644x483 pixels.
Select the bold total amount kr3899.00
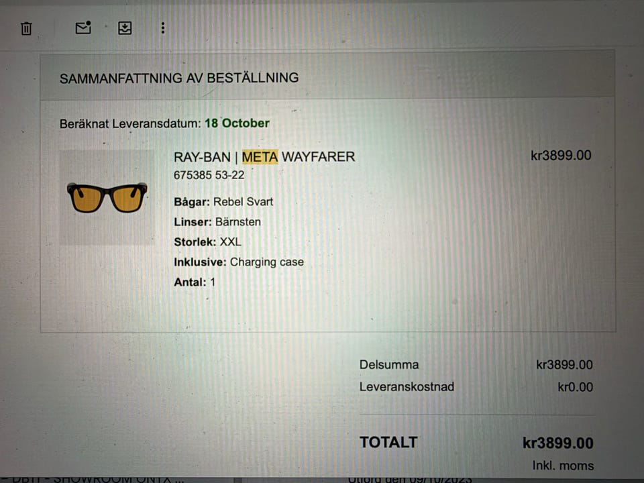coord(557,443)
